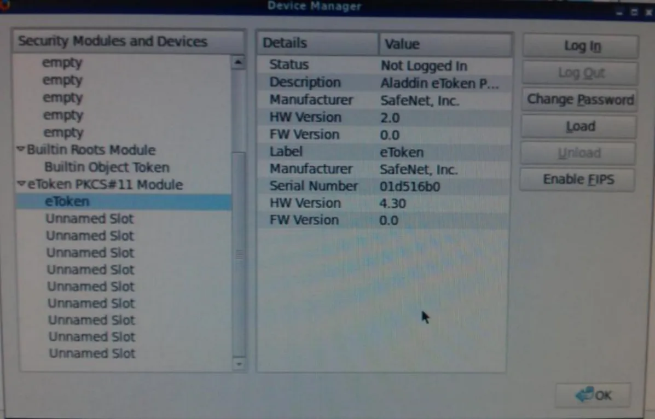The height and width of the screenshot is (419, 655).
Task: Click the "Not Logged In" status value
Action: (424, 66)
